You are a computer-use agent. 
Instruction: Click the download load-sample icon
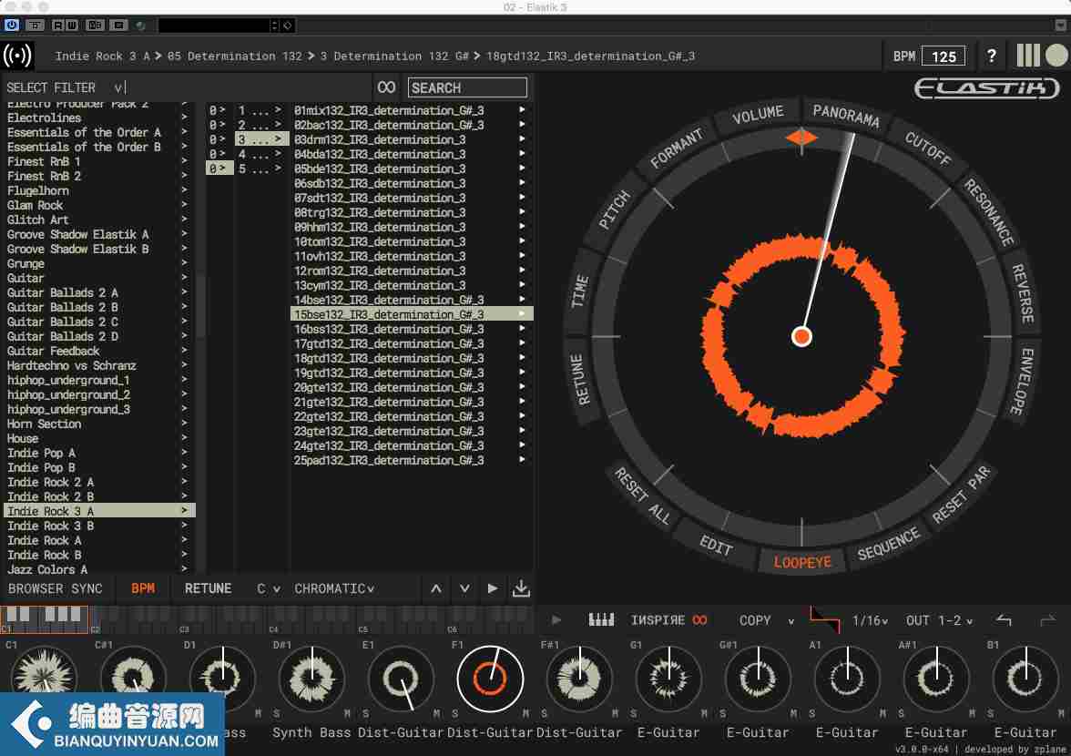[521, 588]
